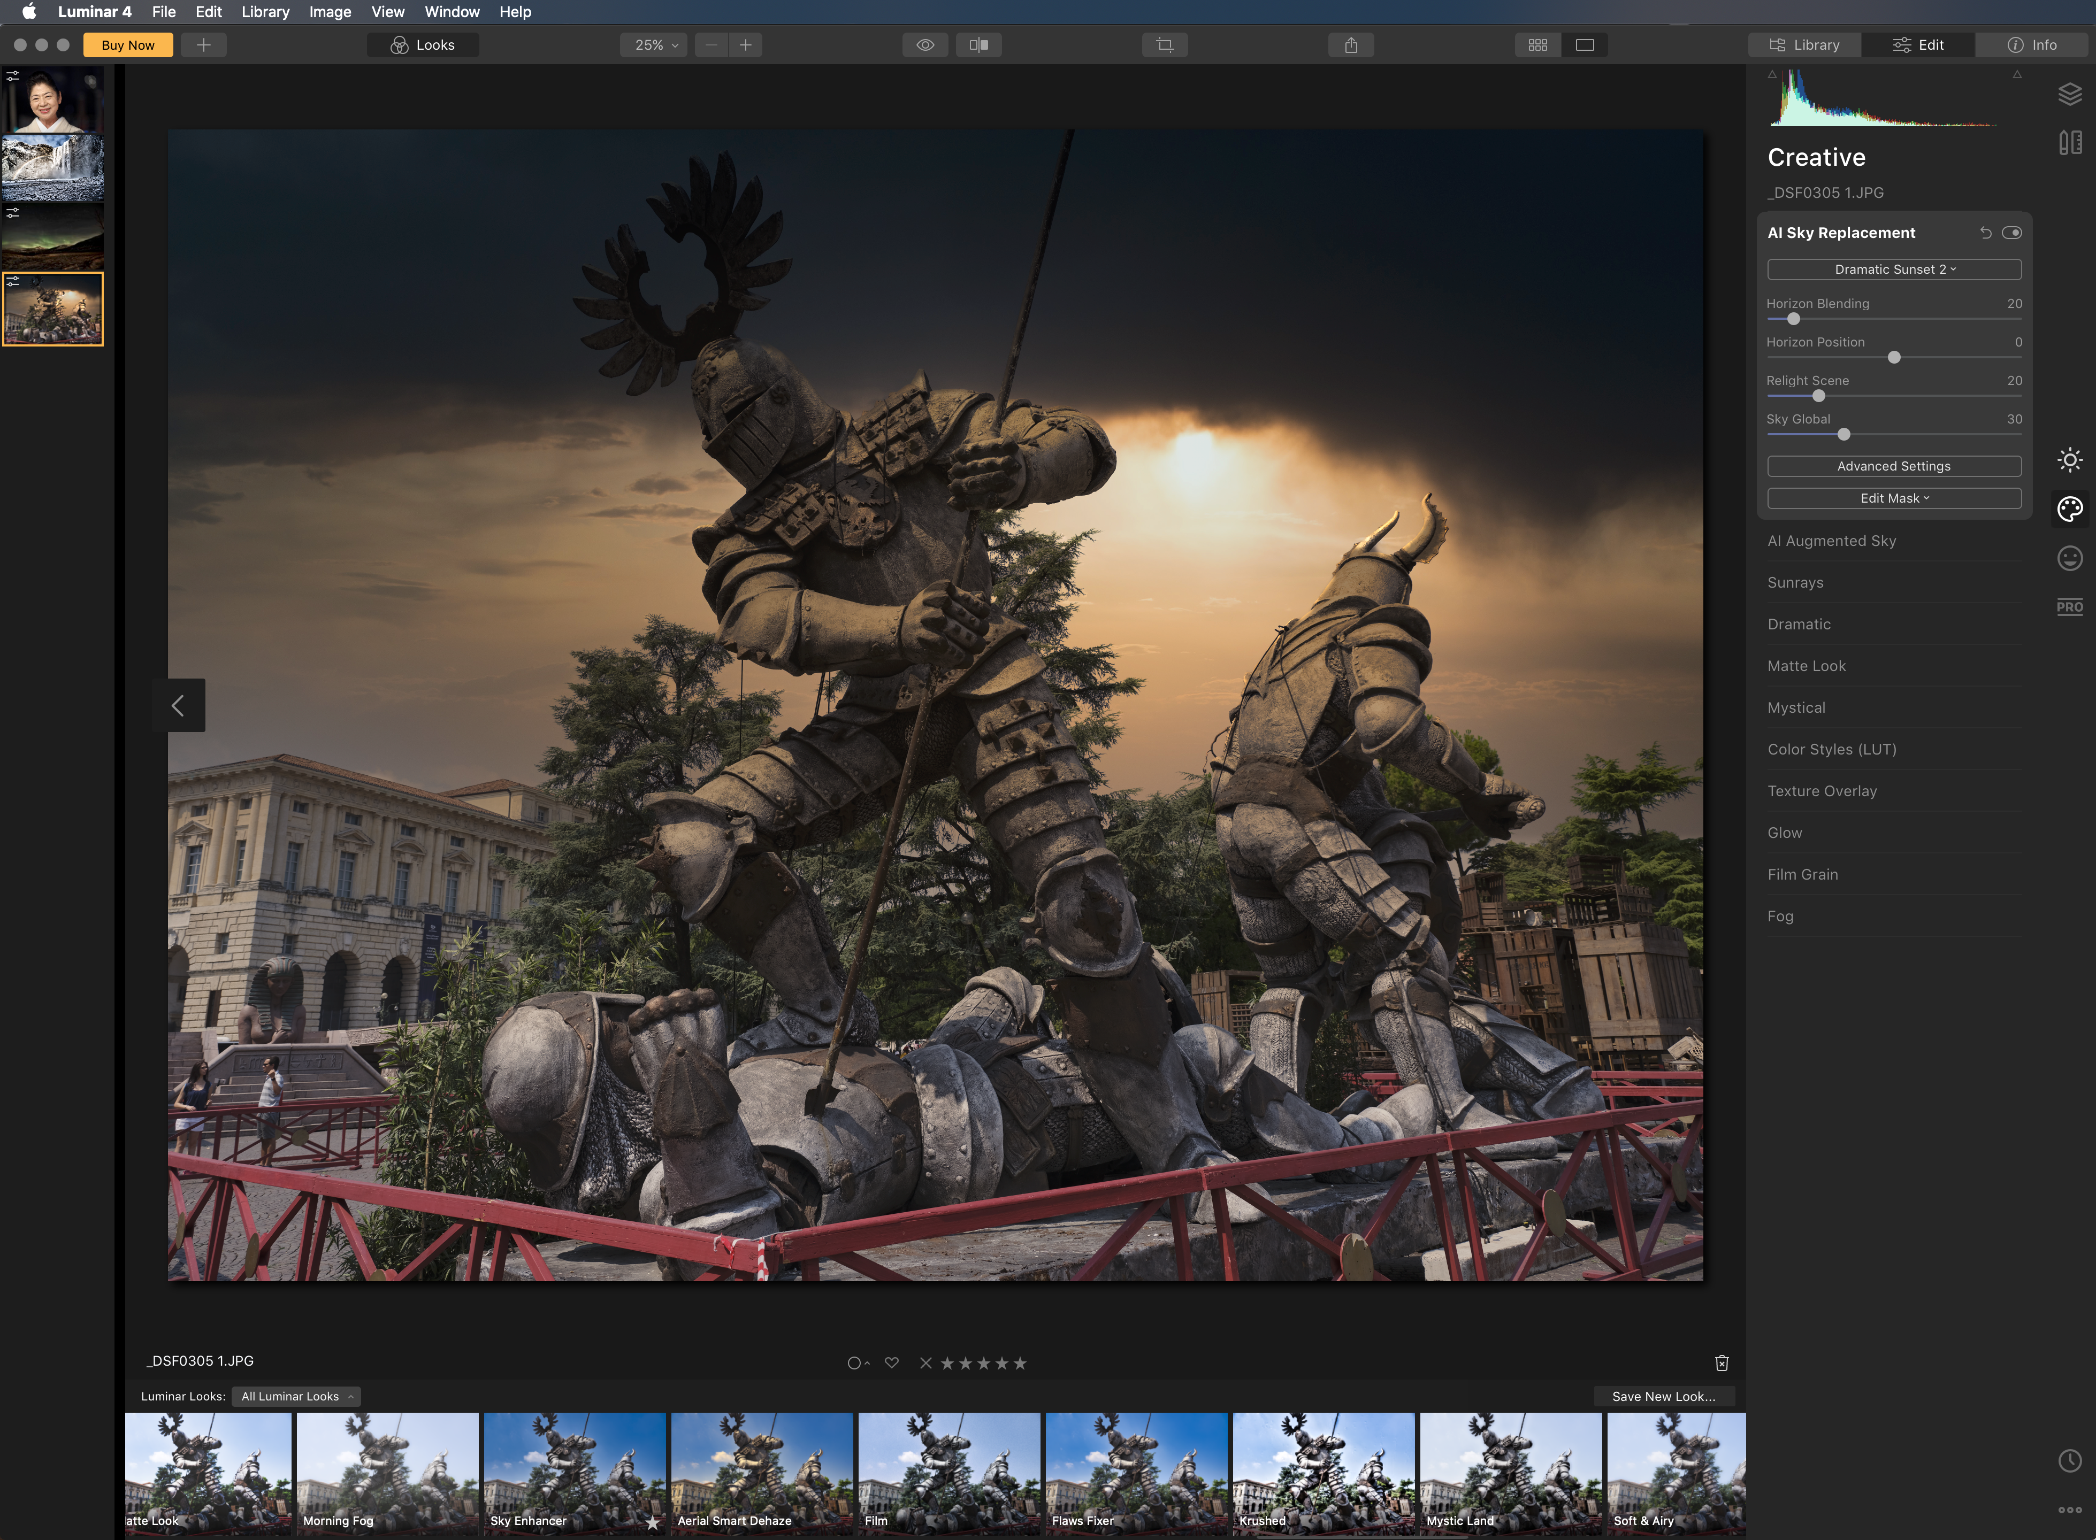Select the Essentials sun icon
The image size is (2096, 1540).
click(2070, 459)
